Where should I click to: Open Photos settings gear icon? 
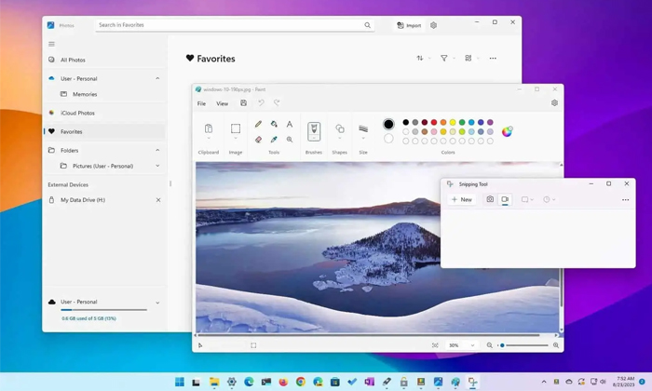click(x=434, y=25)
